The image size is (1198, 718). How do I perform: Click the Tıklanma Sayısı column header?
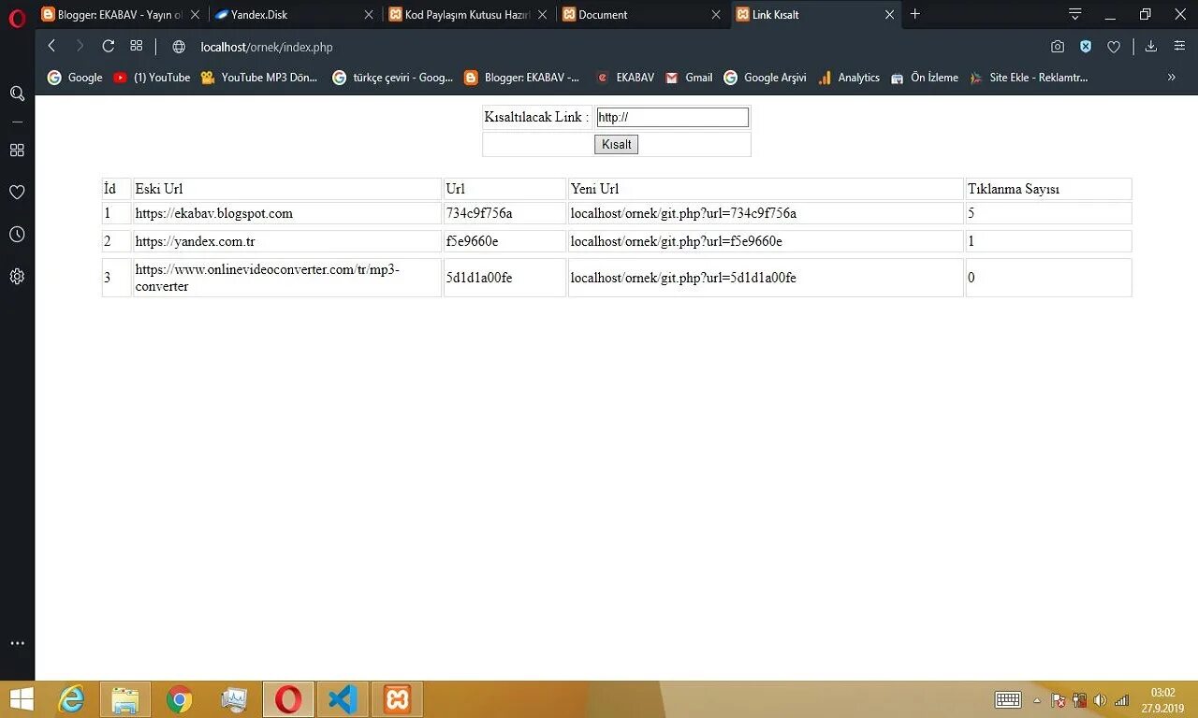click(x=1048, y=189)
